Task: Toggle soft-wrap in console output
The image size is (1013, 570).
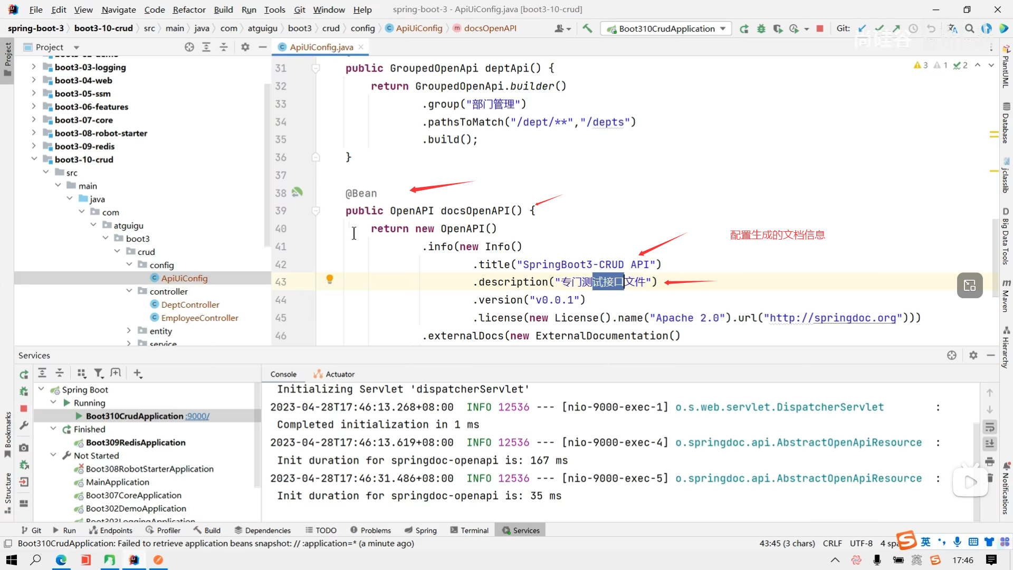Action: pos(990,427)
